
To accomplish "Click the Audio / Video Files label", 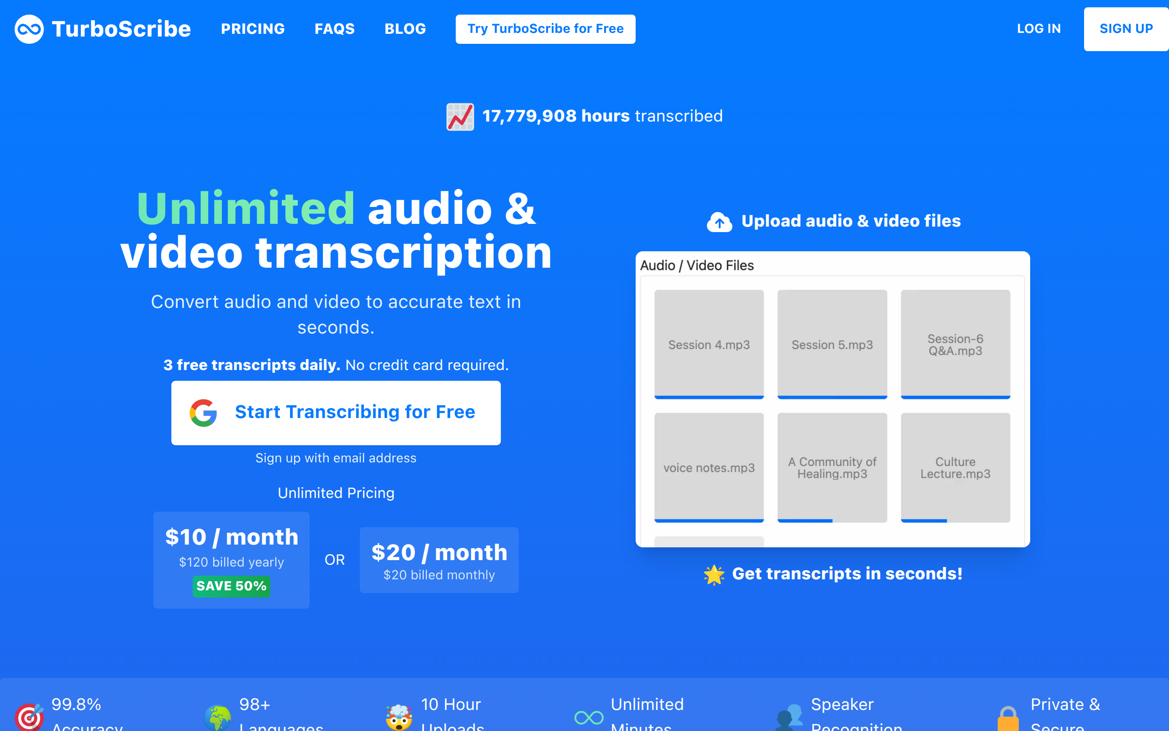I will (x=696, y=265).
